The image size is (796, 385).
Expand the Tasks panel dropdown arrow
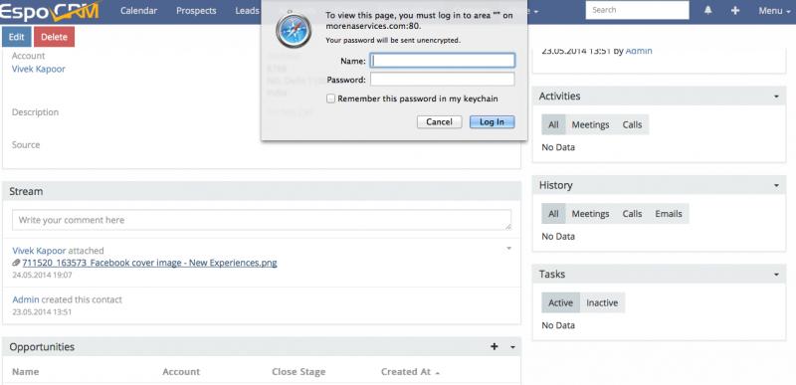pyautogui.click(x=776, y=275)
